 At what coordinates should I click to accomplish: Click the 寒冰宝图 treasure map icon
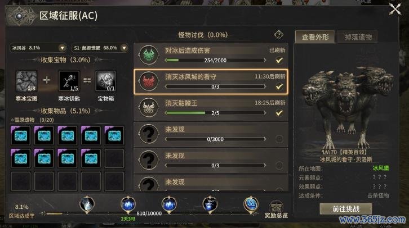[x=26, y=81]
